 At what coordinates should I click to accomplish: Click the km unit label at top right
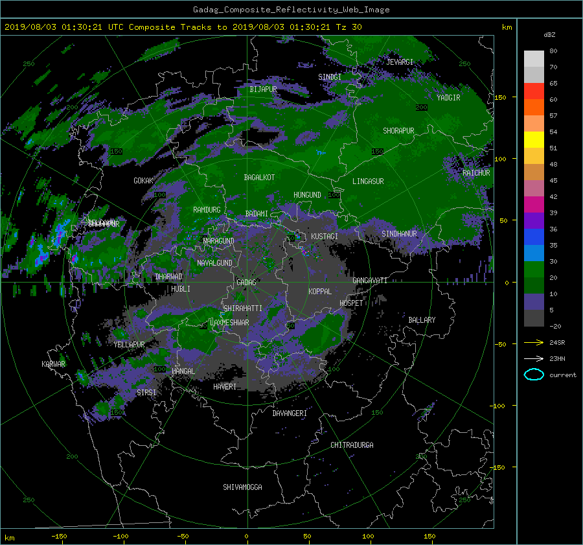tap(507, 27)
